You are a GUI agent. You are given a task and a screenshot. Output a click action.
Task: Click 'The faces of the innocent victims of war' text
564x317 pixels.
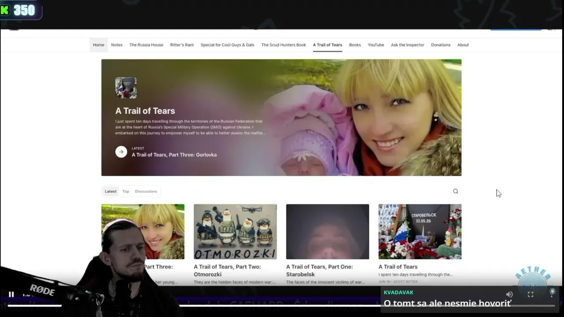(x=325, y=282)
